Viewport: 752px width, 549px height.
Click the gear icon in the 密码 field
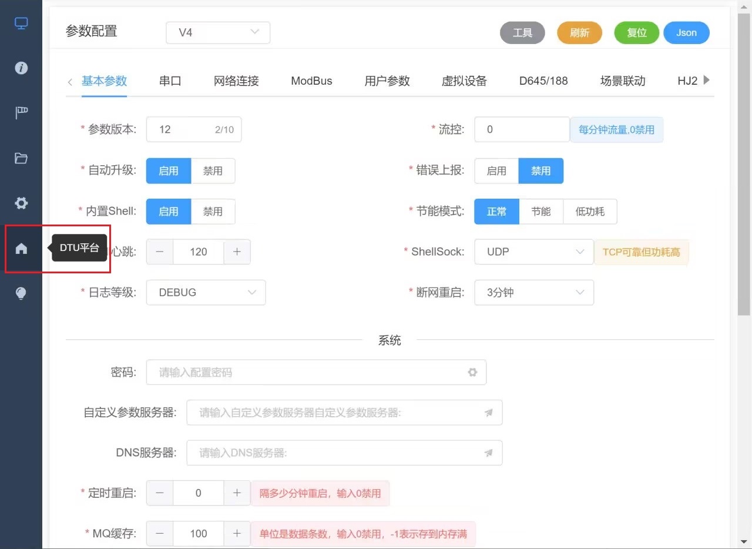click(x=472, y=372)
